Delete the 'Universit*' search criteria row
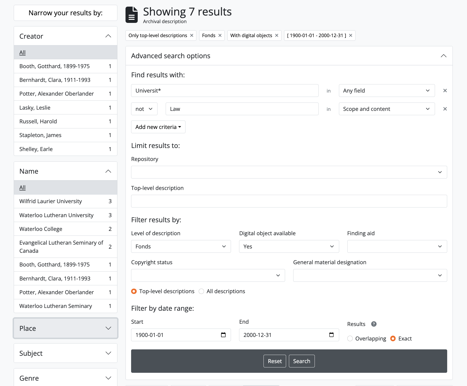This screenshot has height=386, width=467. 445,91
